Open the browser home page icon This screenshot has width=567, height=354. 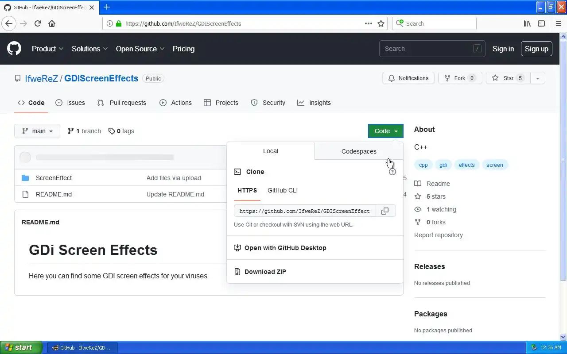[x=52, y=23]
